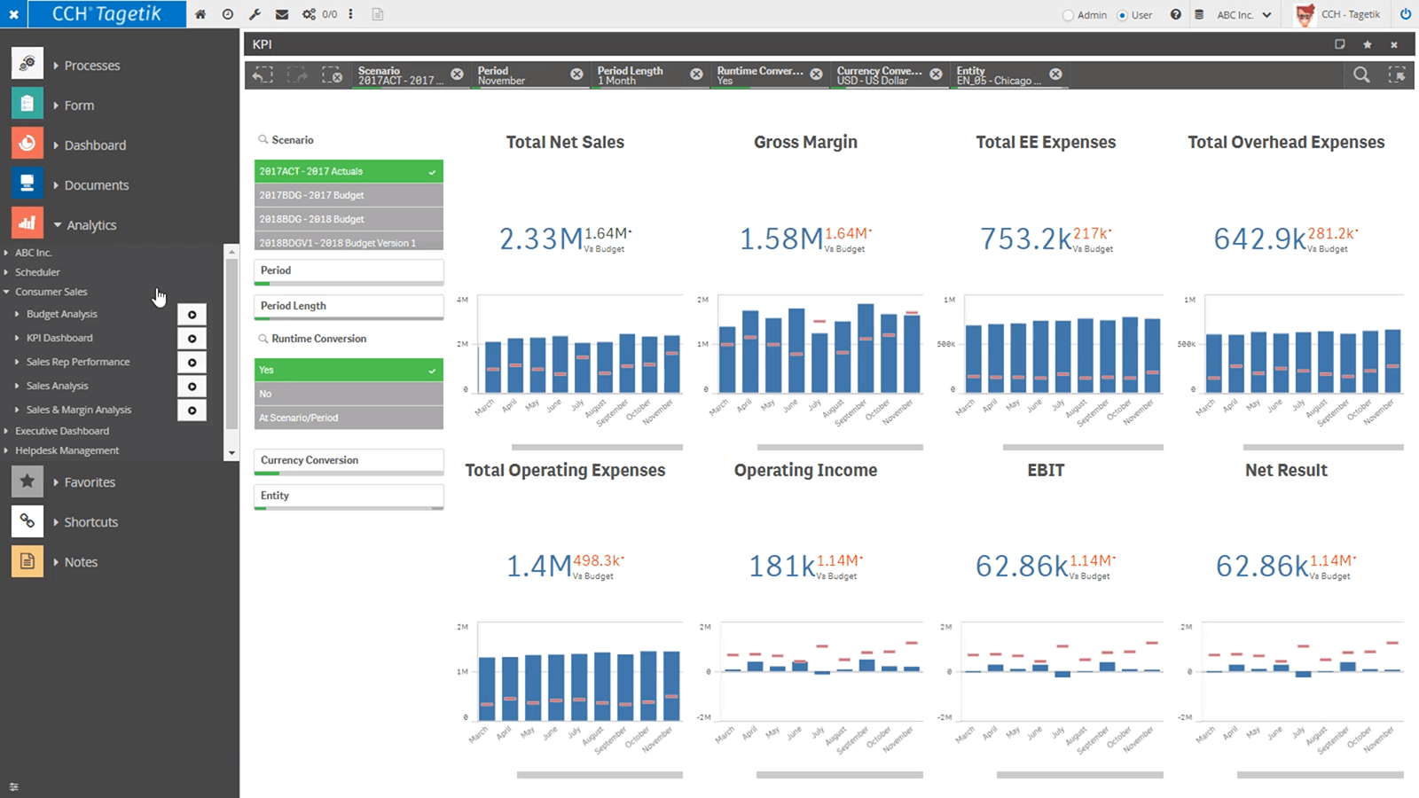Select the 2018BDG - 2018 Budget scenario
Image resolution: width=1419 pixels, height=798 pixels.
click(349, 219)
